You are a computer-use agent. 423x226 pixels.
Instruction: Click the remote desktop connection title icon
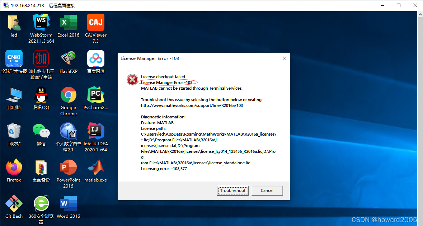pos(6,5)
